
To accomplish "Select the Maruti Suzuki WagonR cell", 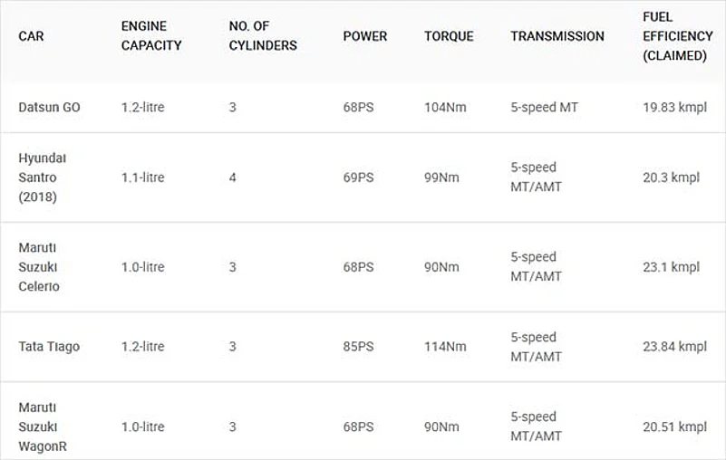I will coord(43,426).
